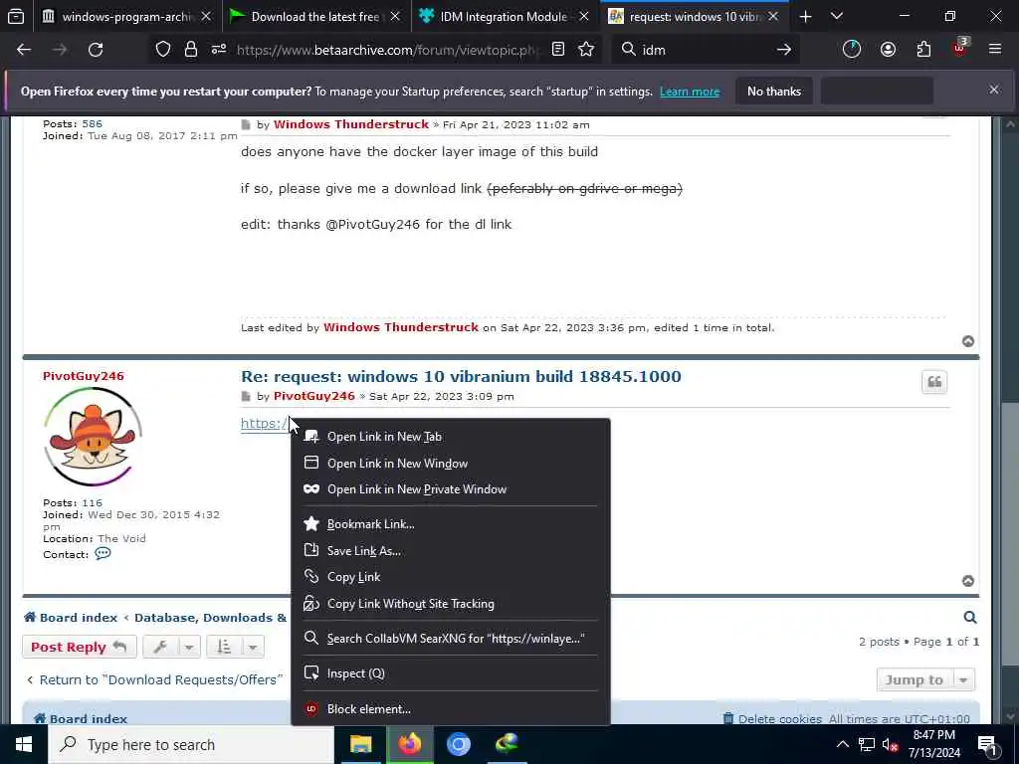Choose Save Link As
Image resolution: width=1019 pixels, height=764 pixels.
450,550
